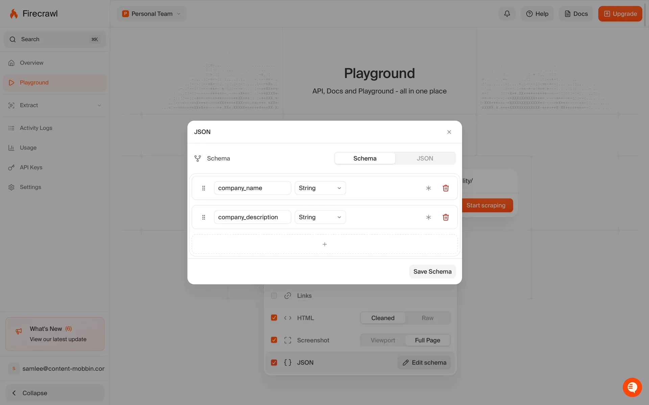This screenshot has width=649, height=405.
Task: Switch to the JSON tab in dialog
Action: tap(425, 158)
